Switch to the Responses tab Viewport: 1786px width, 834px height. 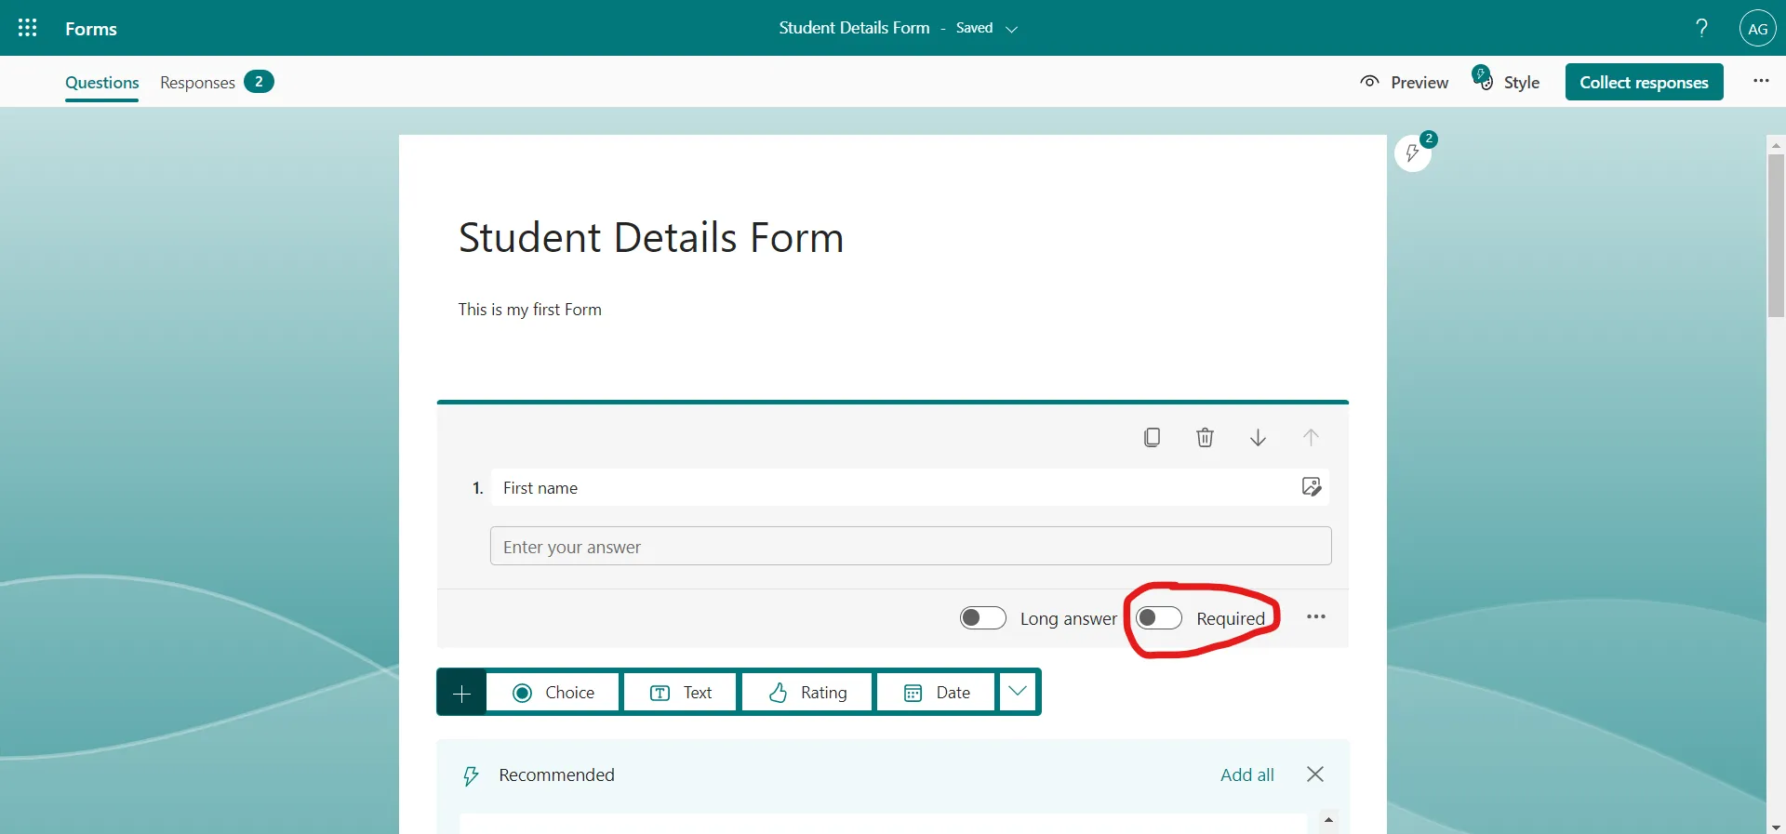(217, 82)
